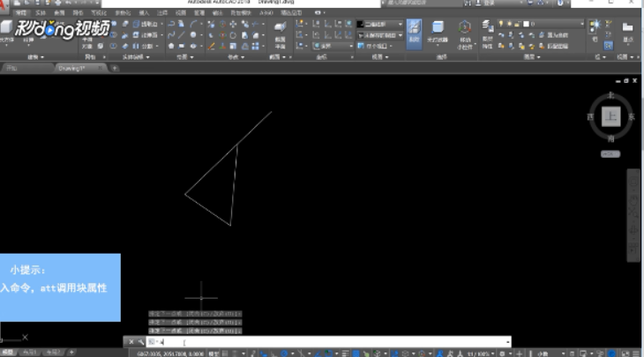
Task: Click the Extract Edges (提取边) tool
Action: coord(145,24)
